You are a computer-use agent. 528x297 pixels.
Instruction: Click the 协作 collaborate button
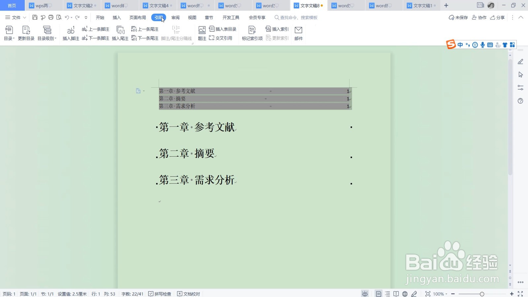point(479,17)
